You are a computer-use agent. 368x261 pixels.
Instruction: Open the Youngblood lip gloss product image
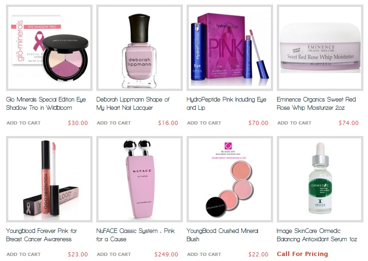point(49,179)
